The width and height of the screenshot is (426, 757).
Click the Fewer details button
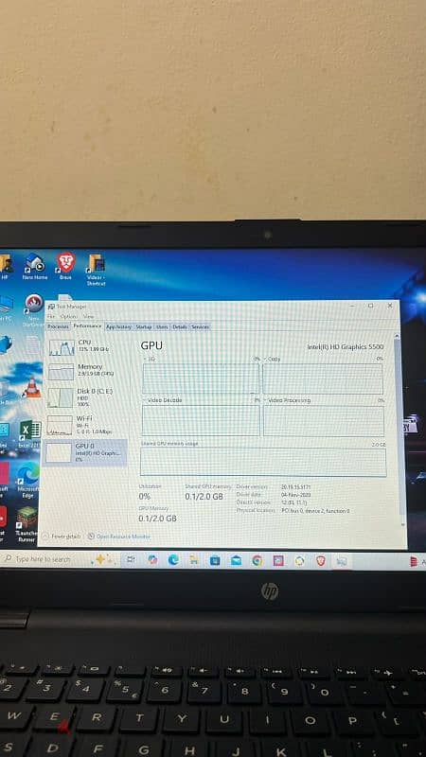tap(62, 536)
